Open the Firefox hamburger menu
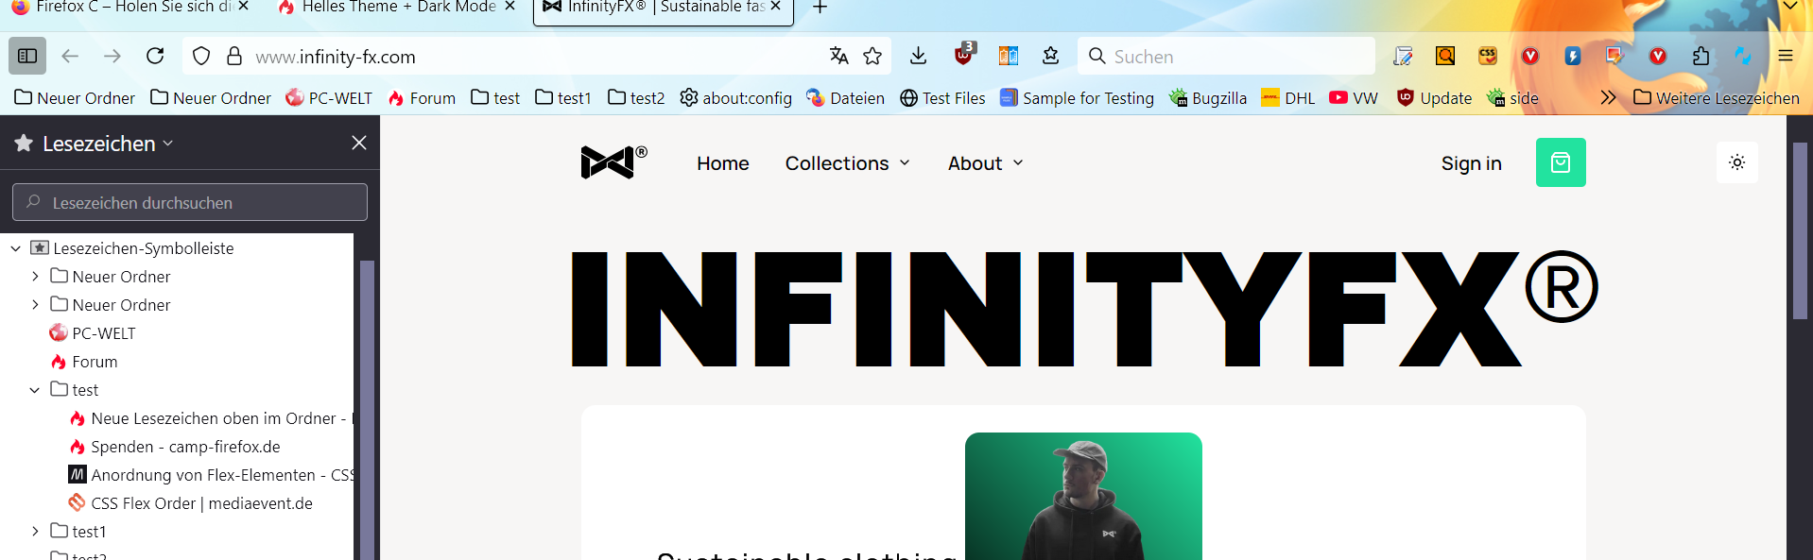Viewport: 1813px width, 560px height. pyautogui.click(x=1786, y=57)
